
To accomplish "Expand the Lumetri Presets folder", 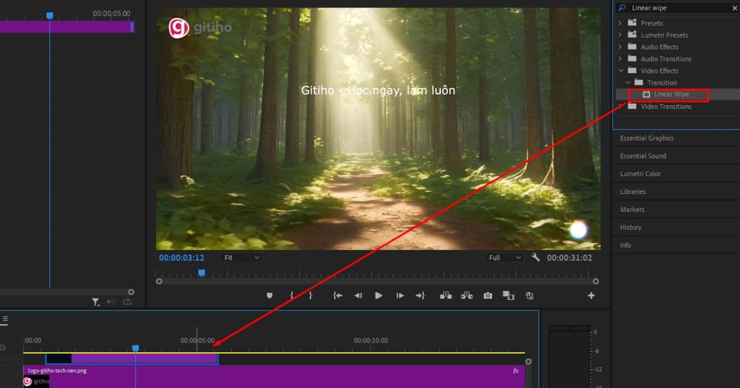I will point(620,35).
